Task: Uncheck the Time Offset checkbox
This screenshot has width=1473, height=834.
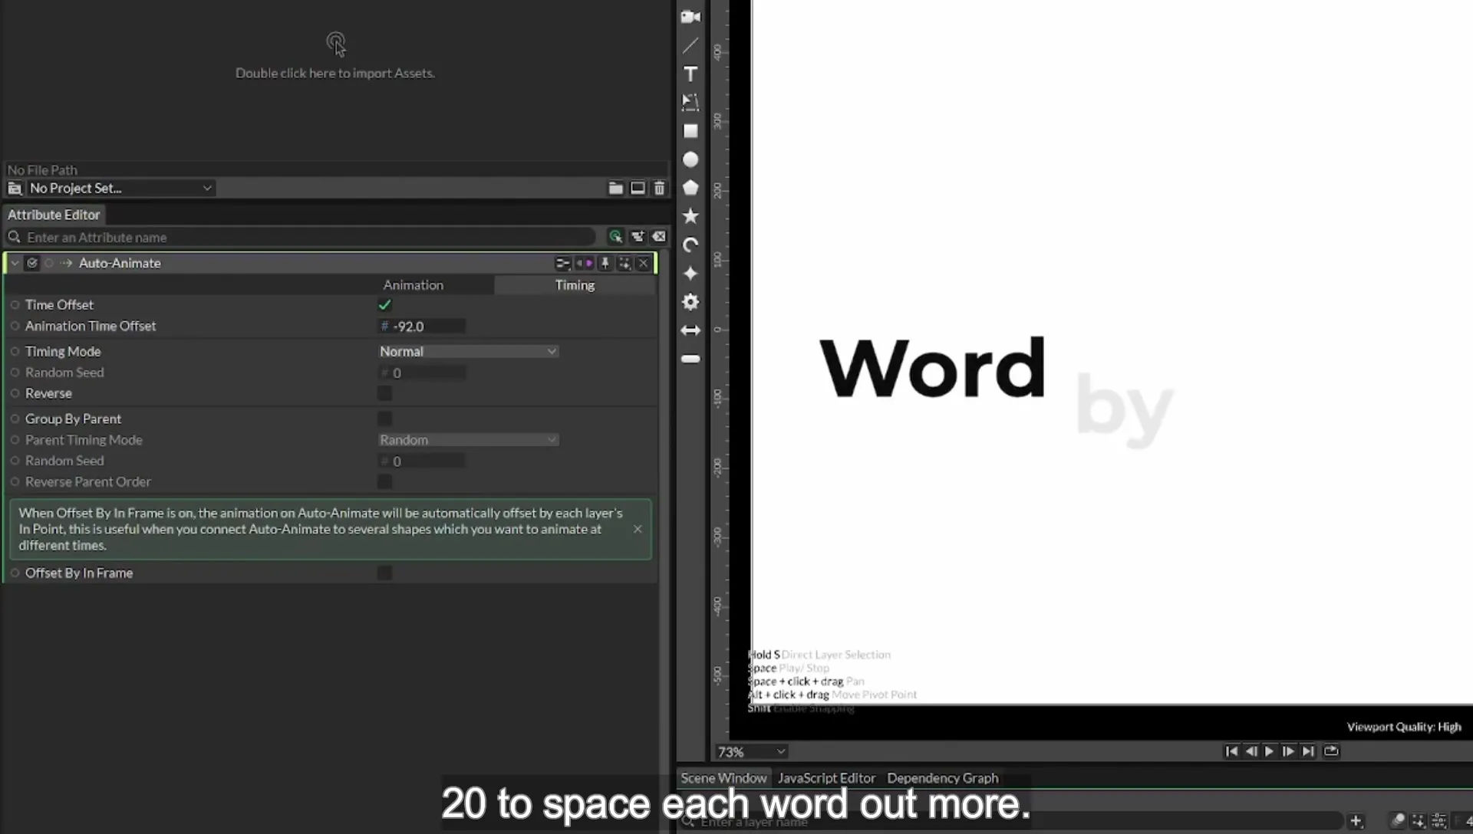Action: pyautogui.click(x=384, y=305)
